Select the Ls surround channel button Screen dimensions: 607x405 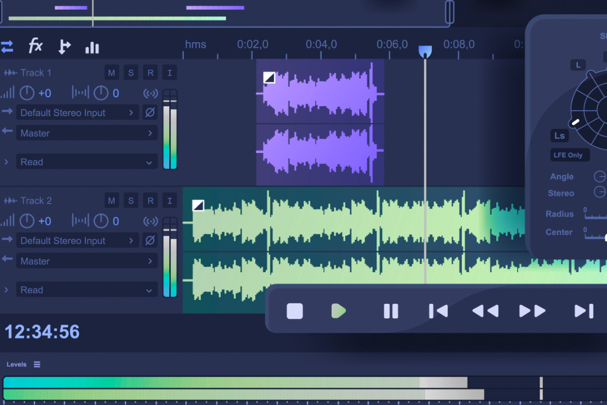[559, 136]
